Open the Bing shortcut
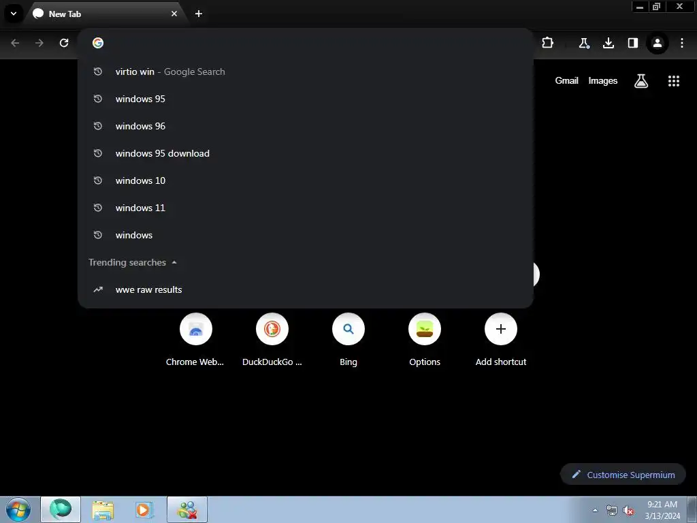This screenshot has height=523, width=697. point(348,340)
